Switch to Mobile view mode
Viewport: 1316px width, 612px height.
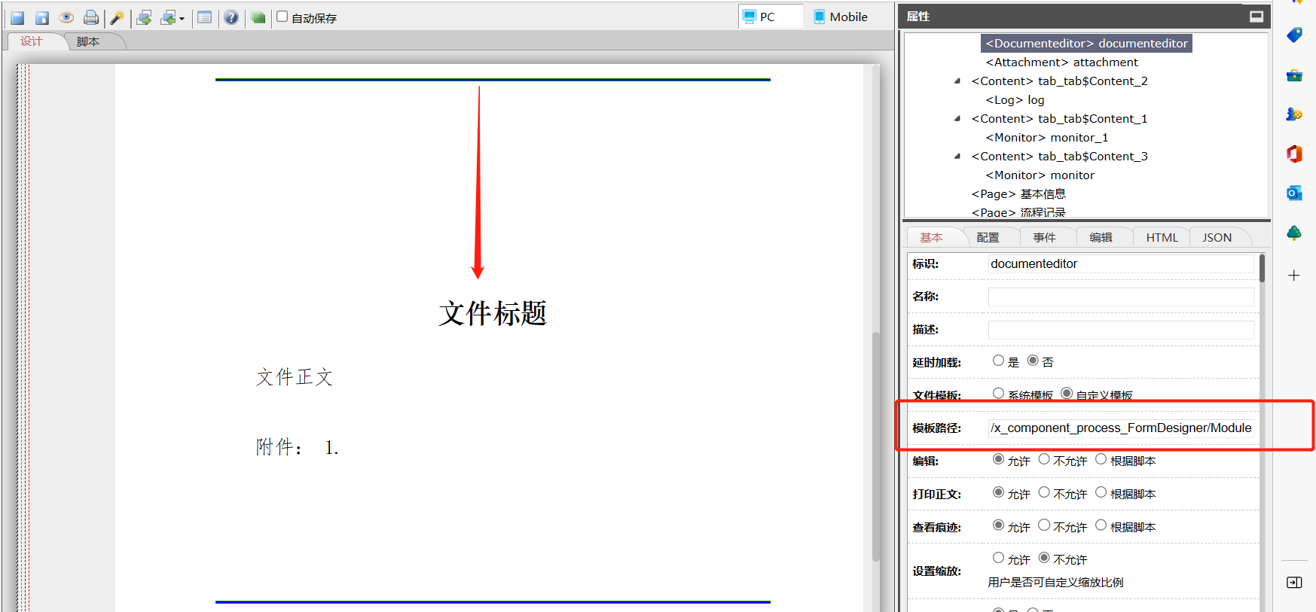click(841, 17)
